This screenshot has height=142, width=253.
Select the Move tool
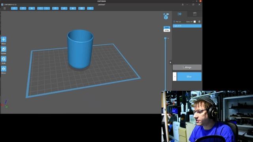coord(4,39)
